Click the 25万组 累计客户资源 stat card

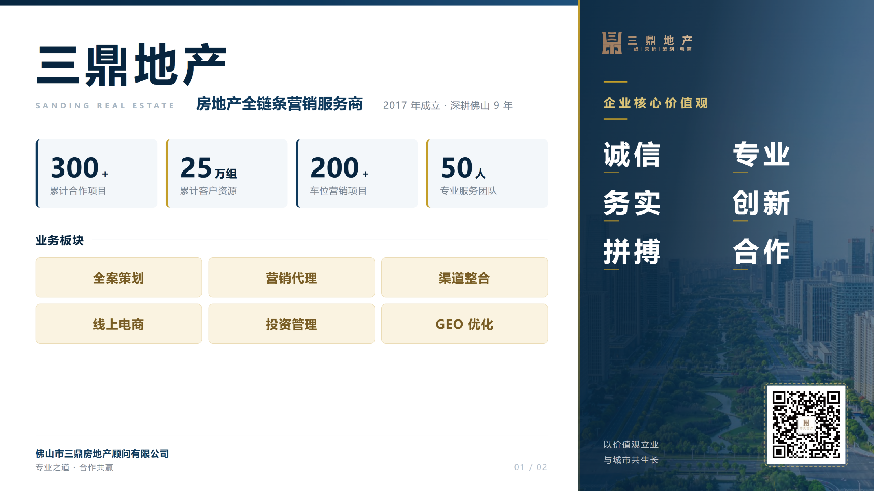(227, 173)
